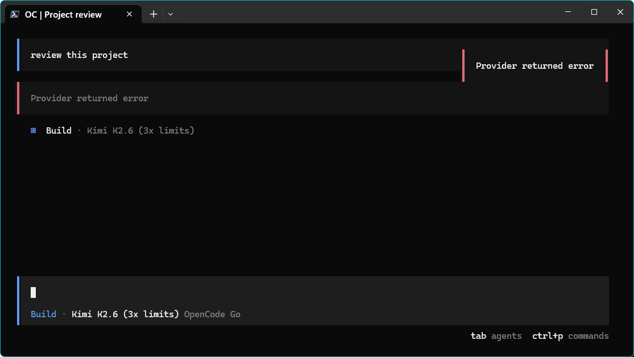Maximize the terminal window

594,12
